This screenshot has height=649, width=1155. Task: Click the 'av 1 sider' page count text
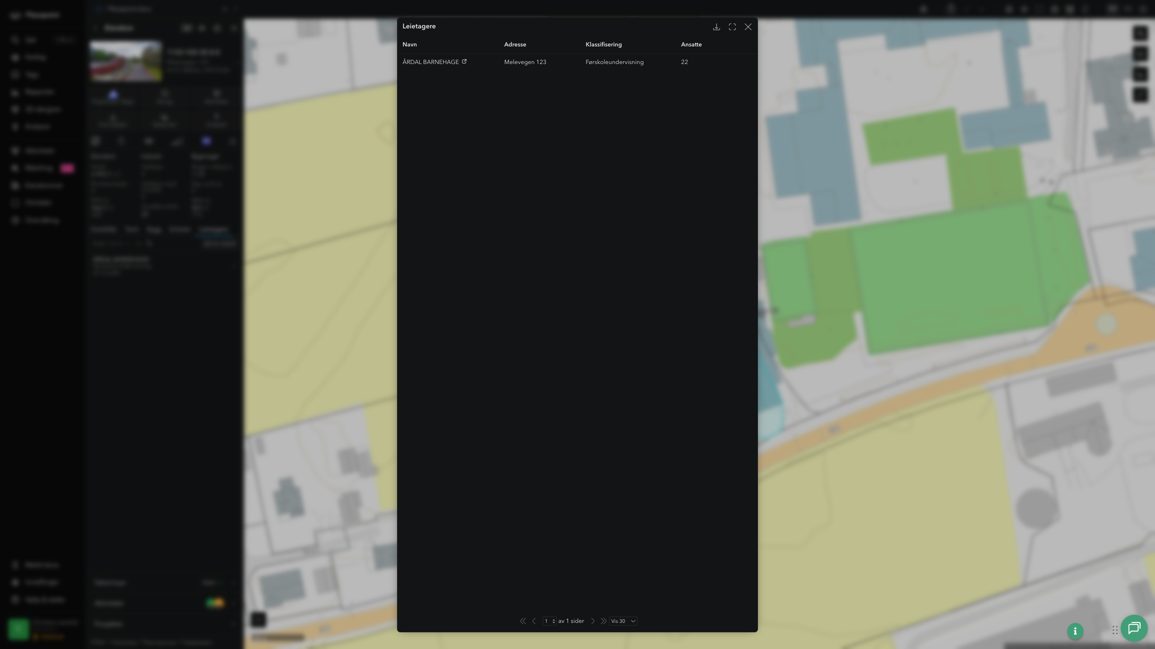(x=571, y=621)
